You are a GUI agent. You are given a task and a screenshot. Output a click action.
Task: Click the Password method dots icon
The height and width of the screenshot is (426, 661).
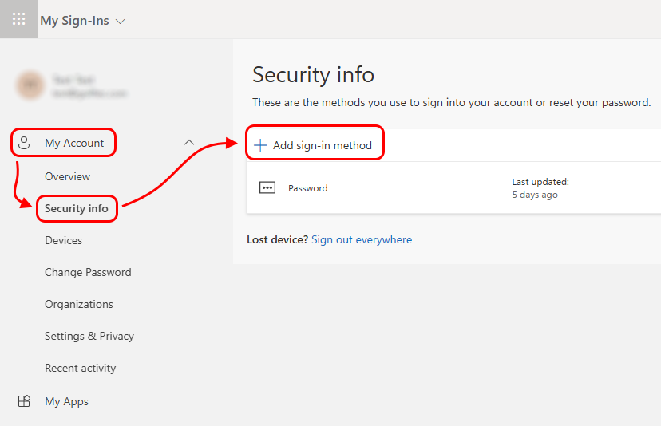[267, 188]
